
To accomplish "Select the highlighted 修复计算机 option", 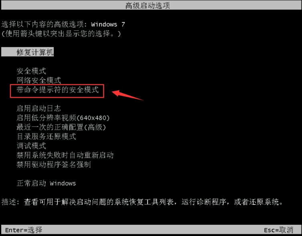I will (27, 52).
